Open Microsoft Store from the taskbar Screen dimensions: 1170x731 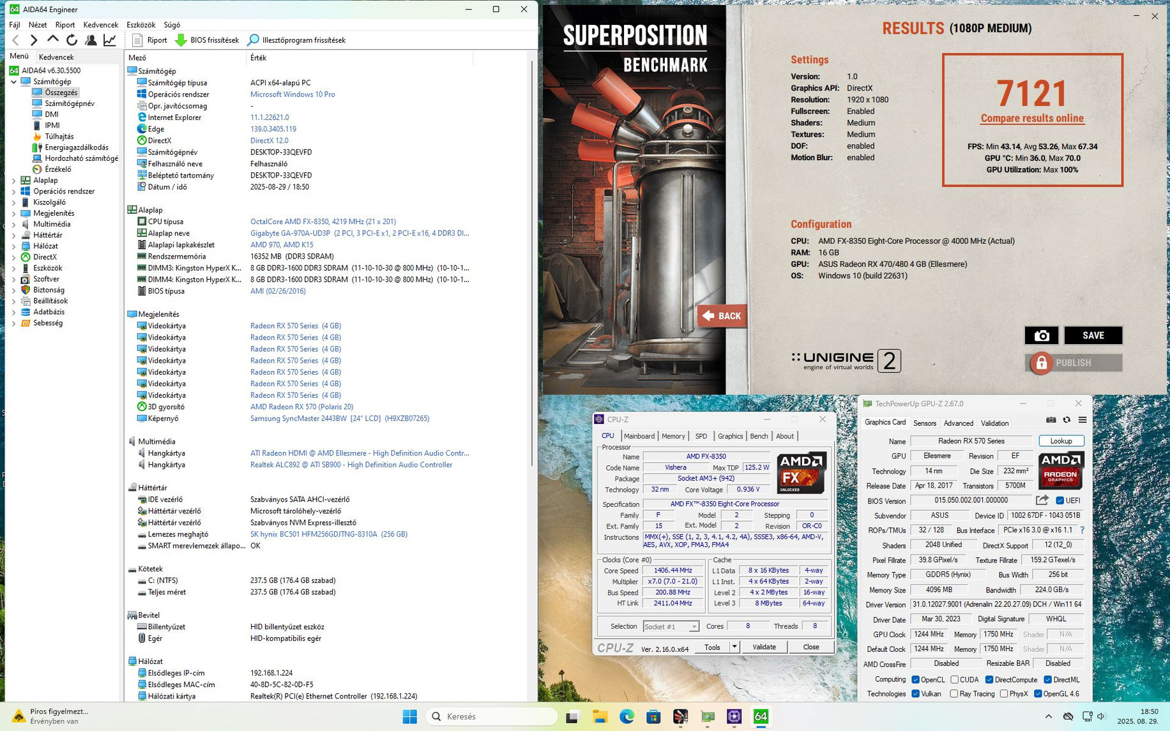[x=653, y=716]
